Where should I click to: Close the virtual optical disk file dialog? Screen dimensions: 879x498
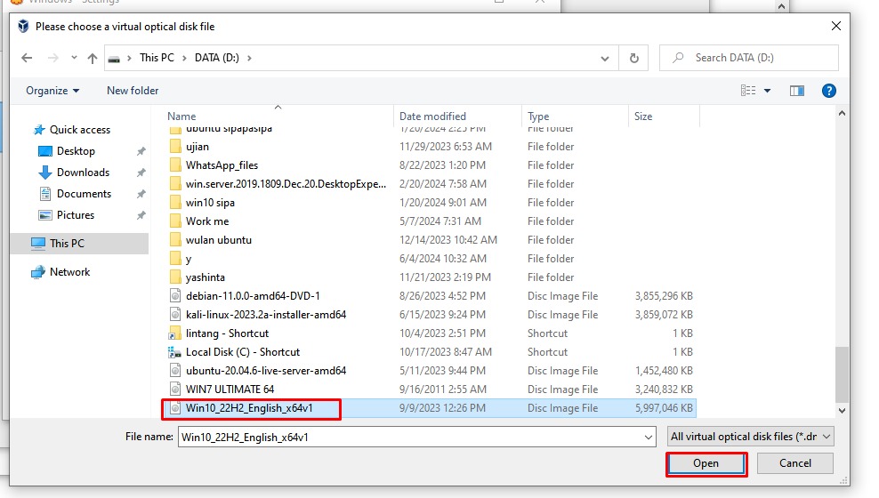(x=835, y=27)
